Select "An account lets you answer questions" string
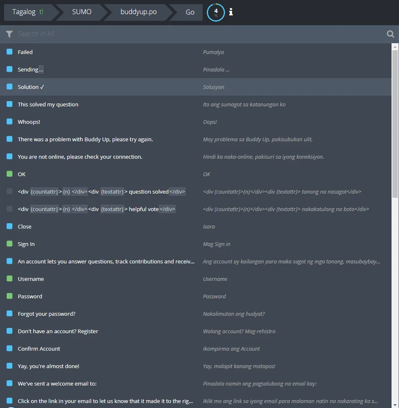399x408 pixels. tap(106, 261)
